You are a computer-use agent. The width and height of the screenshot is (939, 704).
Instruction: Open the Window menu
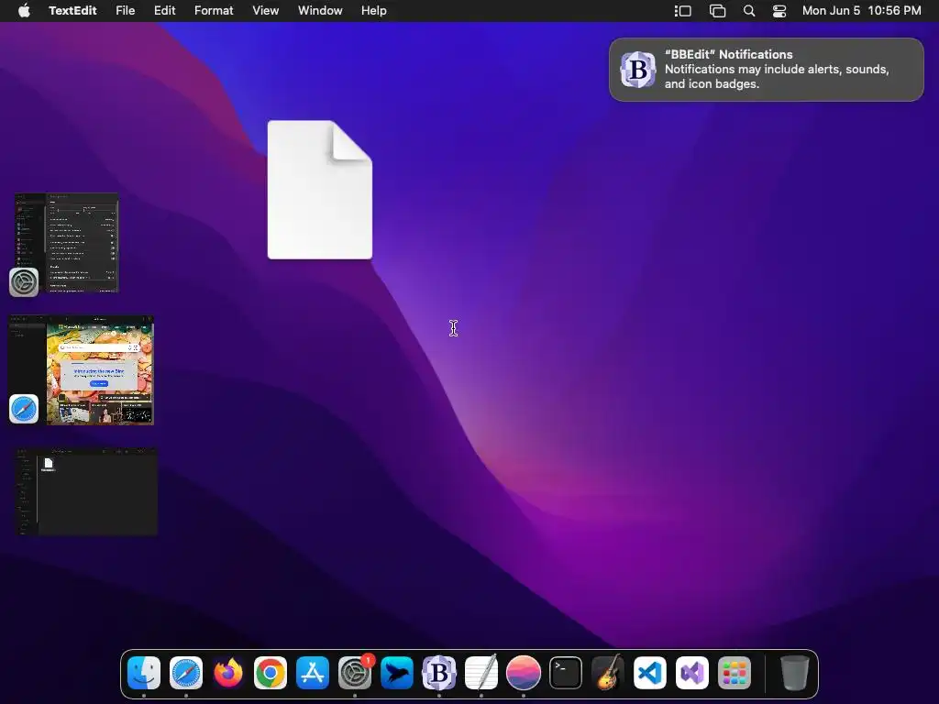coord(320,11)
